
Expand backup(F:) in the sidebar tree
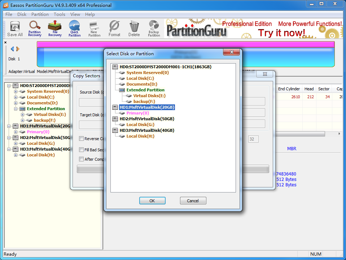(x=22, y=120)
